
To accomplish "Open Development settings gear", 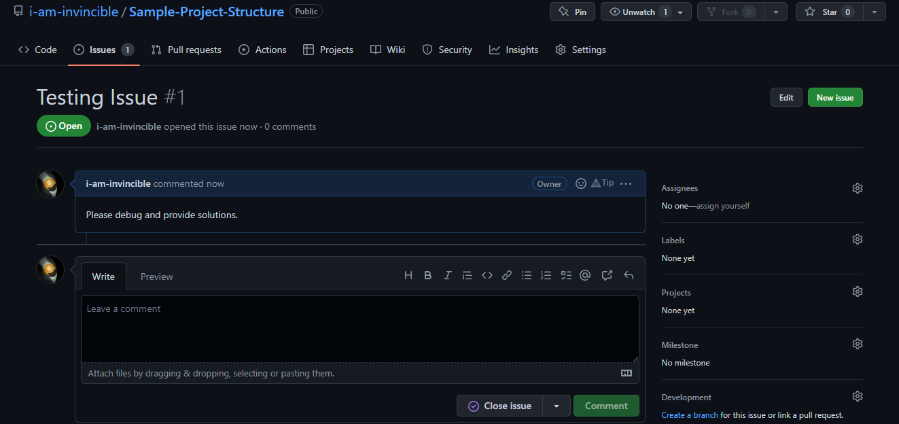I will tap(858, 396).
